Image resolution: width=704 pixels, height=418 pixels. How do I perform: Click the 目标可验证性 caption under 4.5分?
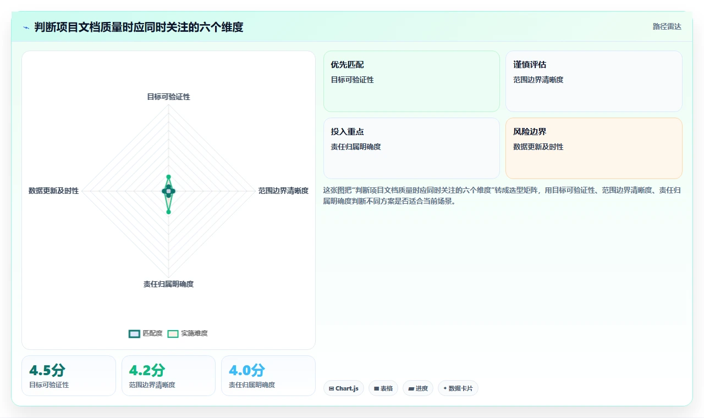click(49, 385)
